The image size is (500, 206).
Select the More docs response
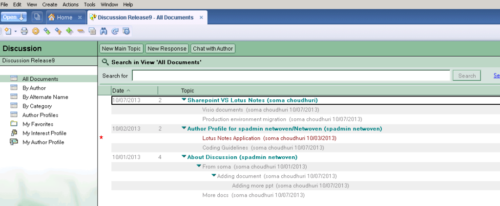pos(253,195)
